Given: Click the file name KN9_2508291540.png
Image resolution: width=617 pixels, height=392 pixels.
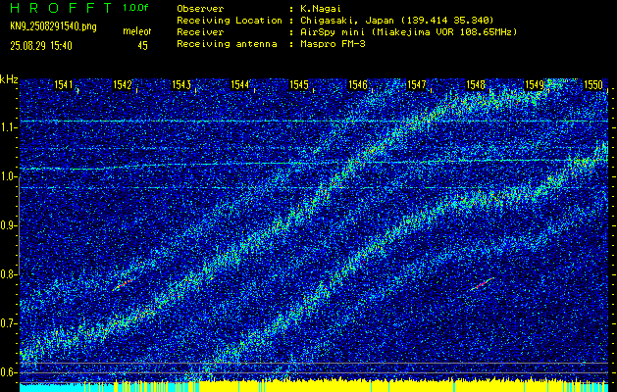Looking at the screenshot, I should click(x=53, y=26).
